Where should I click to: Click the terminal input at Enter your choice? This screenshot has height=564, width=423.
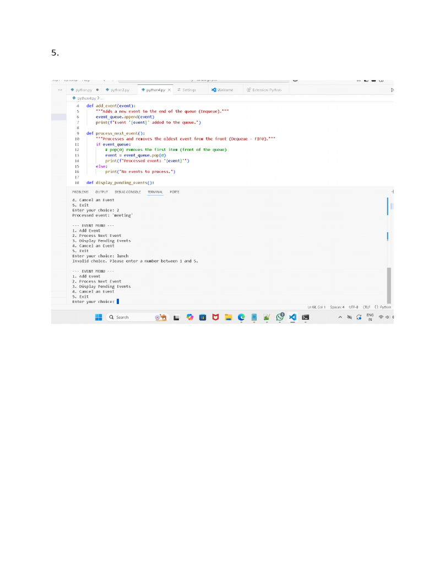[118, 302]
